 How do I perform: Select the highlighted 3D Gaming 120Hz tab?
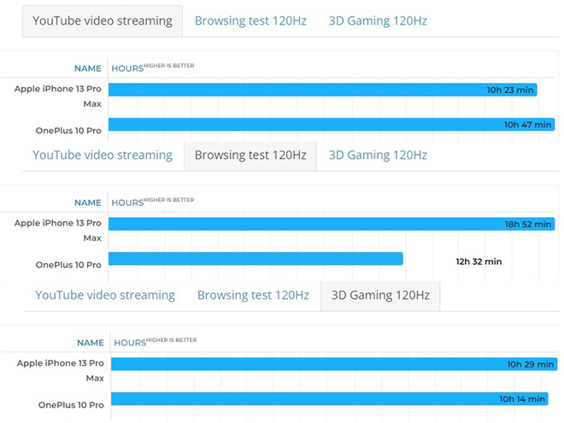click(x=380, y=296)
